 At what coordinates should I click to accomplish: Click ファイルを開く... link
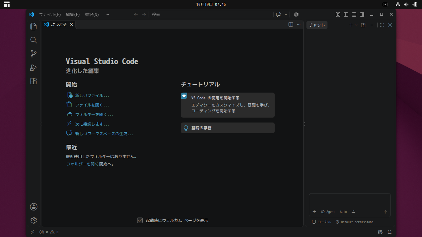click(92, 105)
